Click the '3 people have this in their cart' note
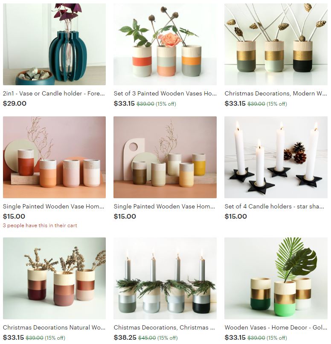Screen dimensions: 331x344 [x=40, y=225]
